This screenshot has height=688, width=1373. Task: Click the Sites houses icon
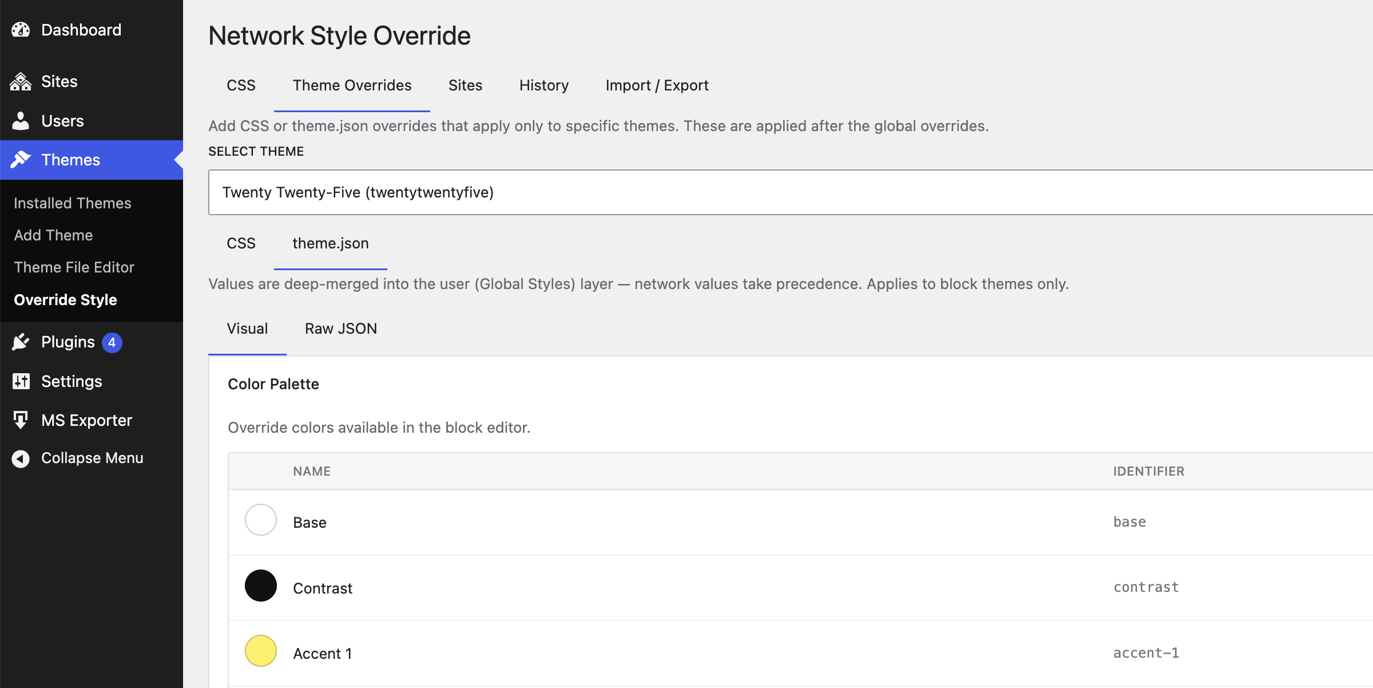click(x=21, y=81)
